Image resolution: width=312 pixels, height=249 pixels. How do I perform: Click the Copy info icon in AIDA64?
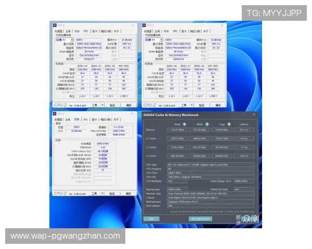(x=229, y=125)
